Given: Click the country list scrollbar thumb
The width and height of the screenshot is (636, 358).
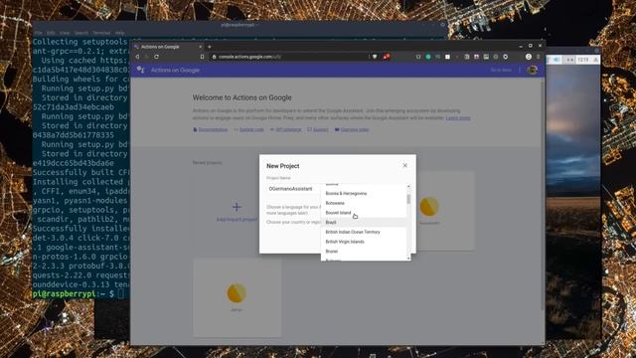Looking at the screenshot, I should [x=408, y=199].
